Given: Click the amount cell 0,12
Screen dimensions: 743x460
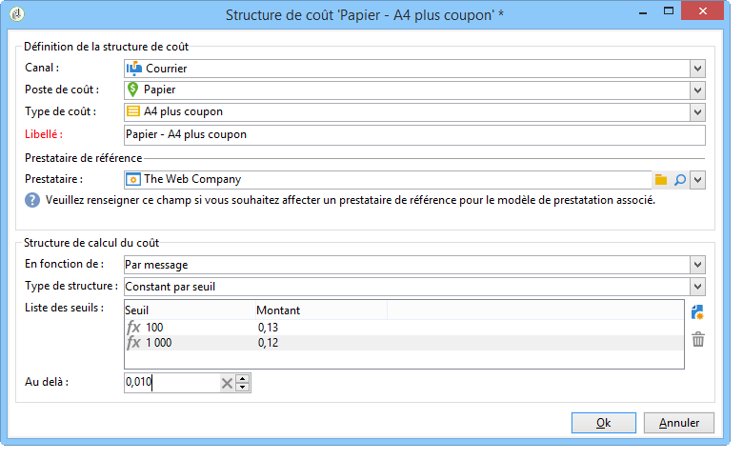Looking at the screenshot, I should click(x=269, y=343).
